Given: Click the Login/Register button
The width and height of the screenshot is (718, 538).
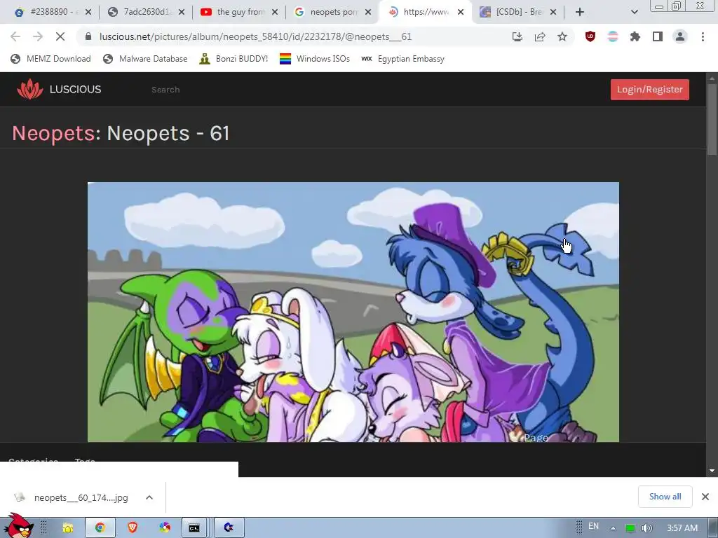Looking at the screenshot, I should [650, 90].
